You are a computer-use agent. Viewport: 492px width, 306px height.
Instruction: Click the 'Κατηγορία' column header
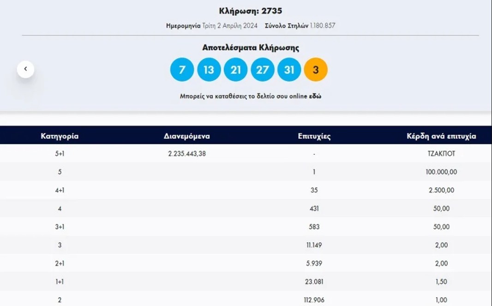tap(60, 136)
